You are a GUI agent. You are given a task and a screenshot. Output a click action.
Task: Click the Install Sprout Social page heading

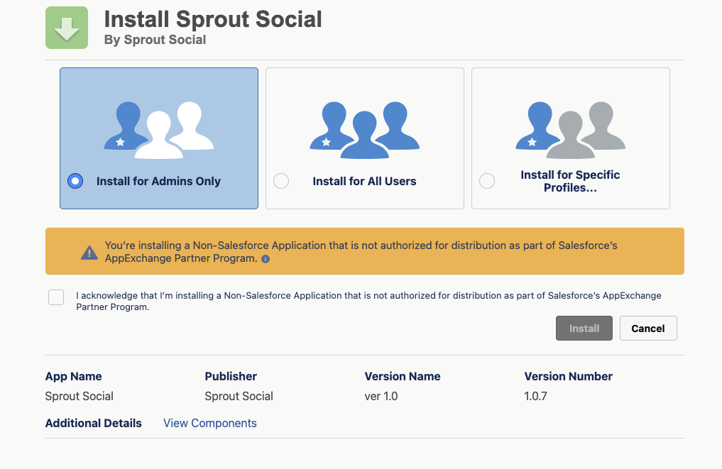[213, 19]
